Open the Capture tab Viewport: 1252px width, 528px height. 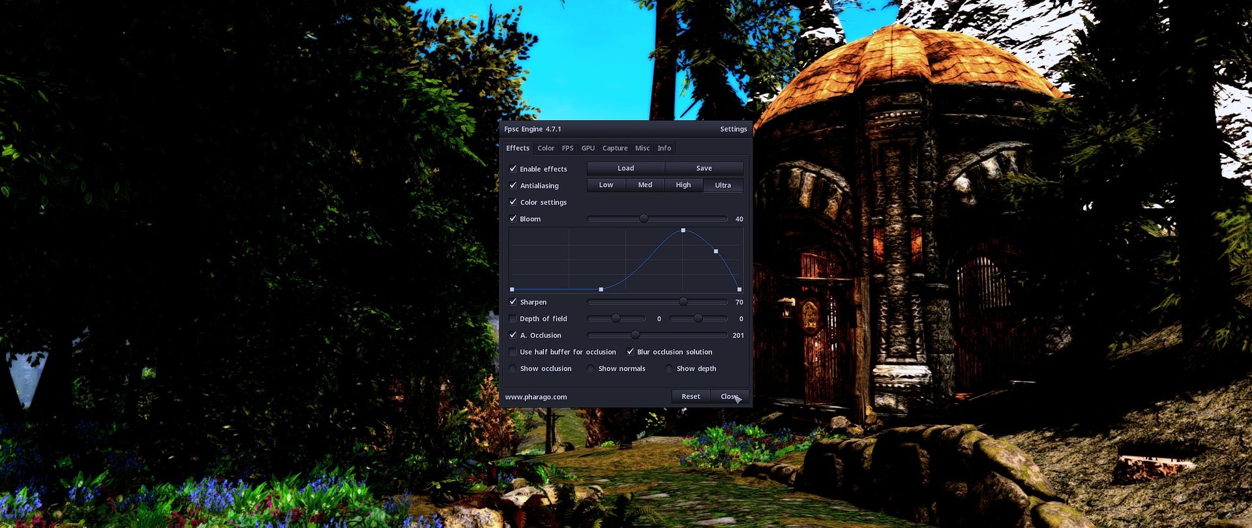point(615,149)
